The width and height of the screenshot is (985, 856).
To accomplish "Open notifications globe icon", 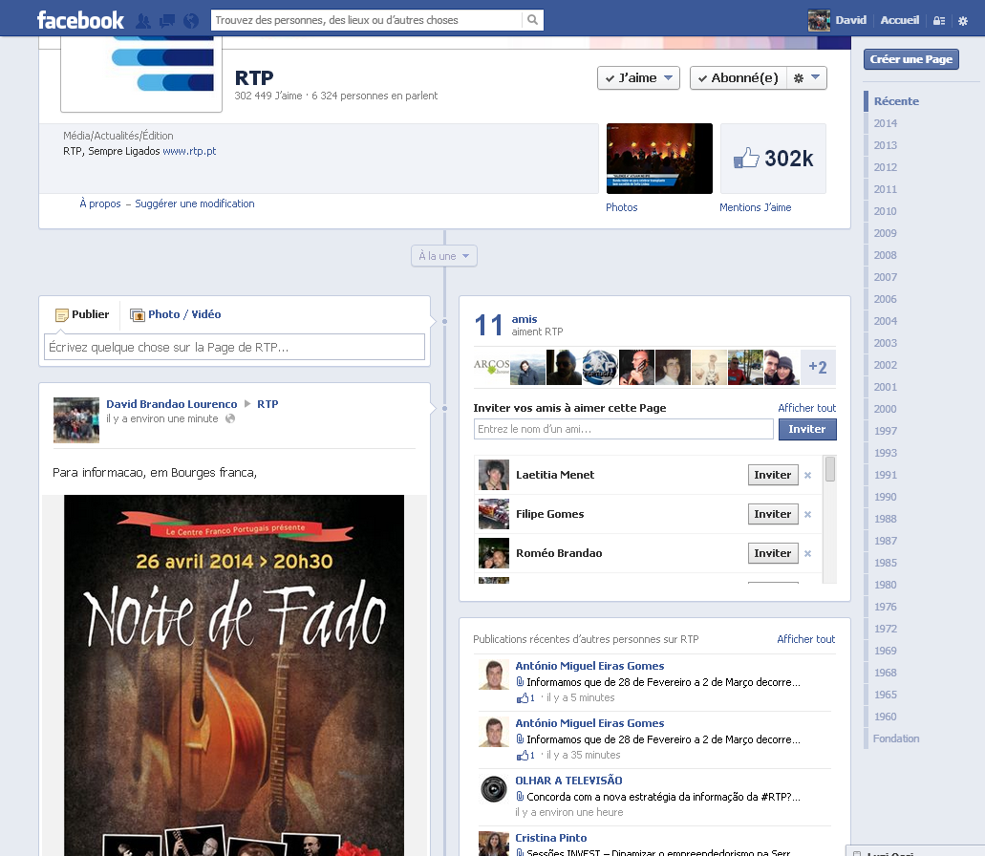I will [191, 20].
